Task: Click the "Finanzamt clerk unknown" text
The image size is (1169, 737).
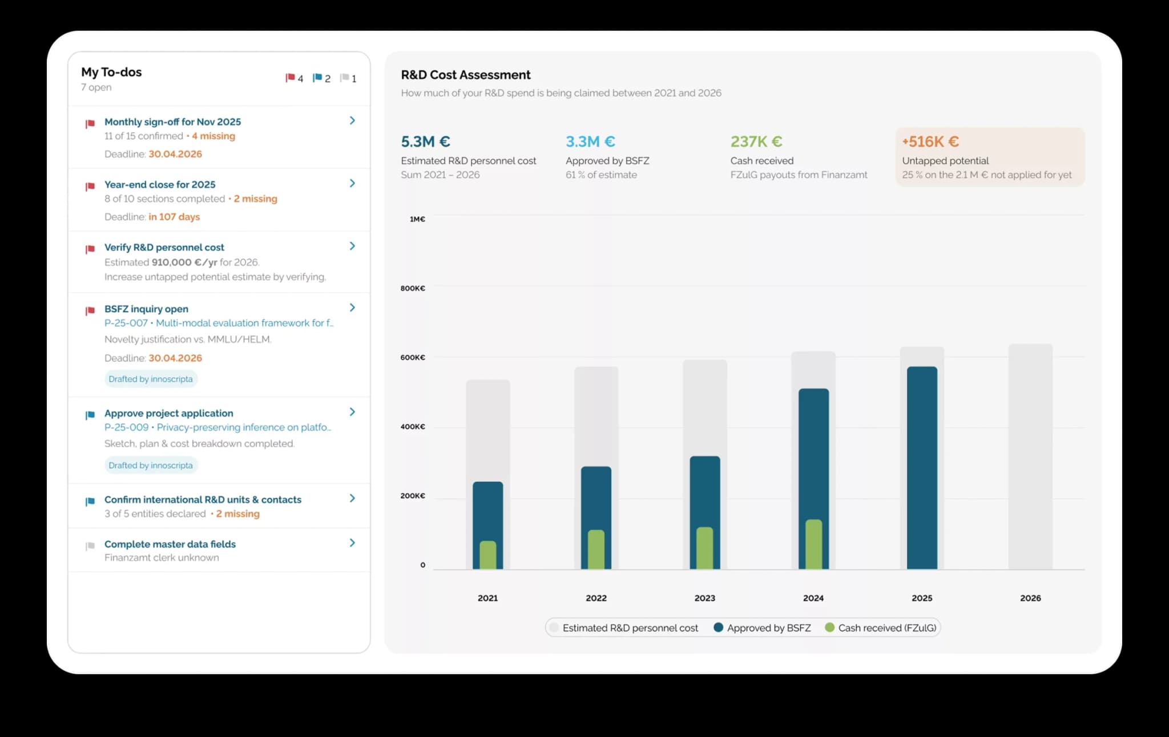Action: pyautogui.click(x=162, y=557)
